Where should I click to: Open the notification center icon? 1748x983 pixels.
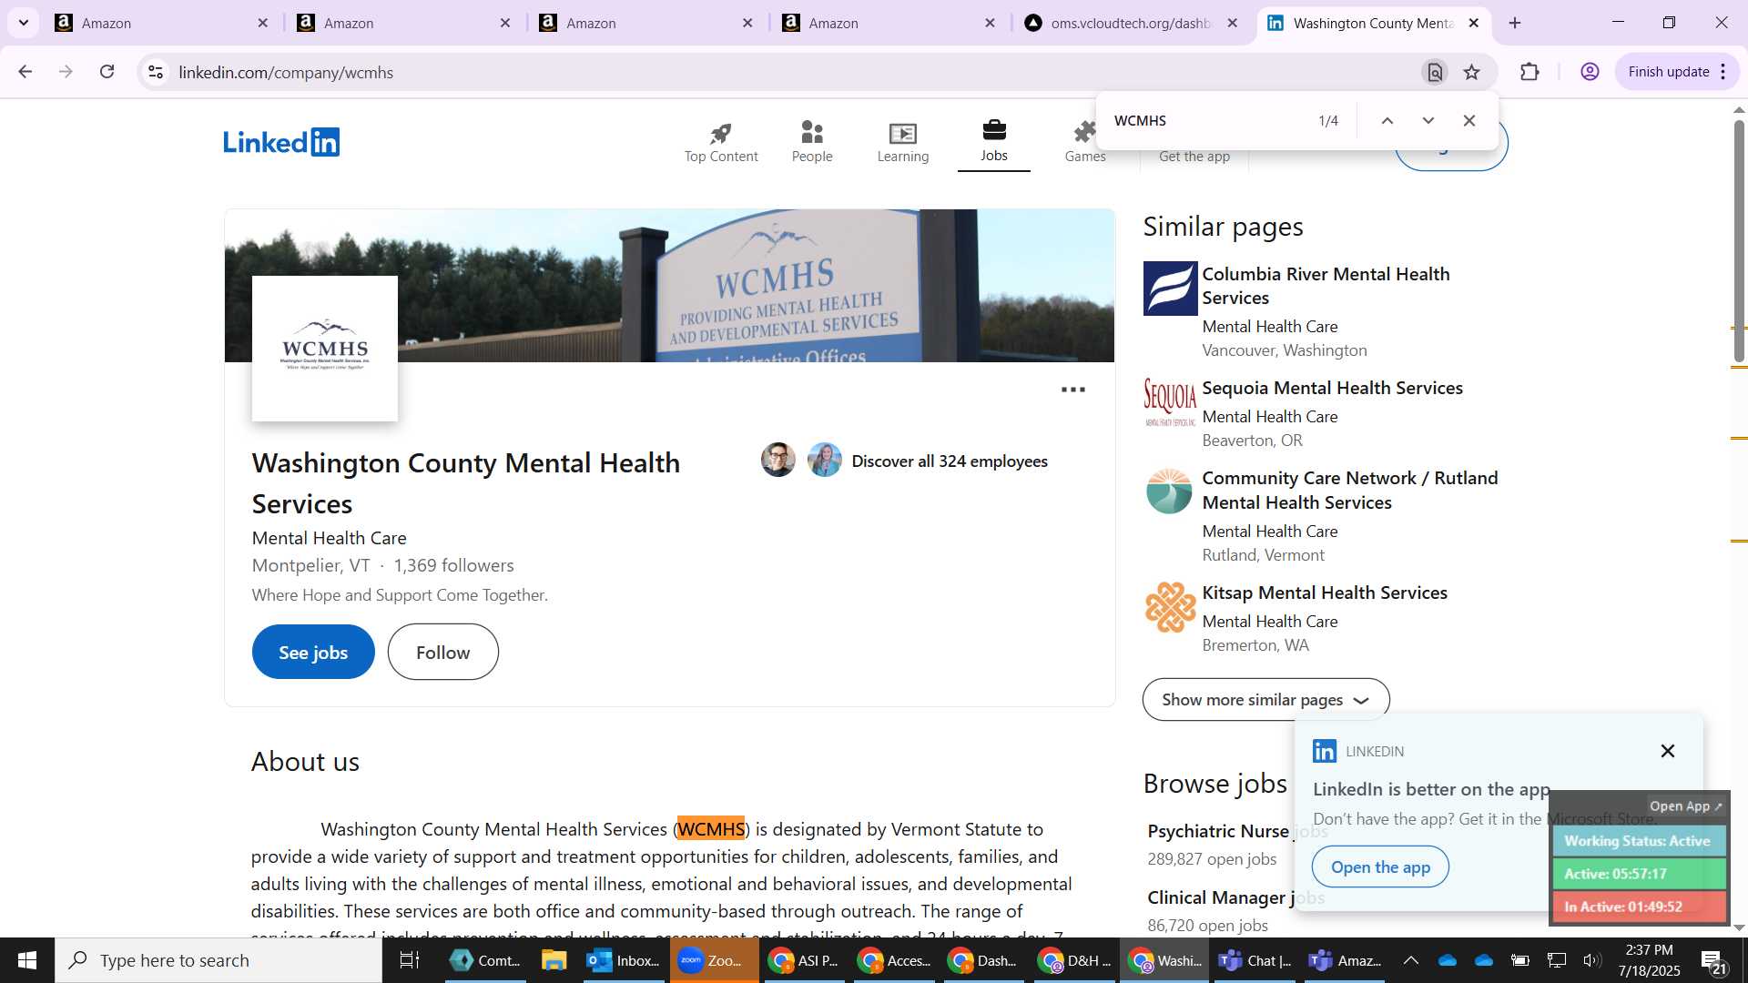pos(1714,960)
